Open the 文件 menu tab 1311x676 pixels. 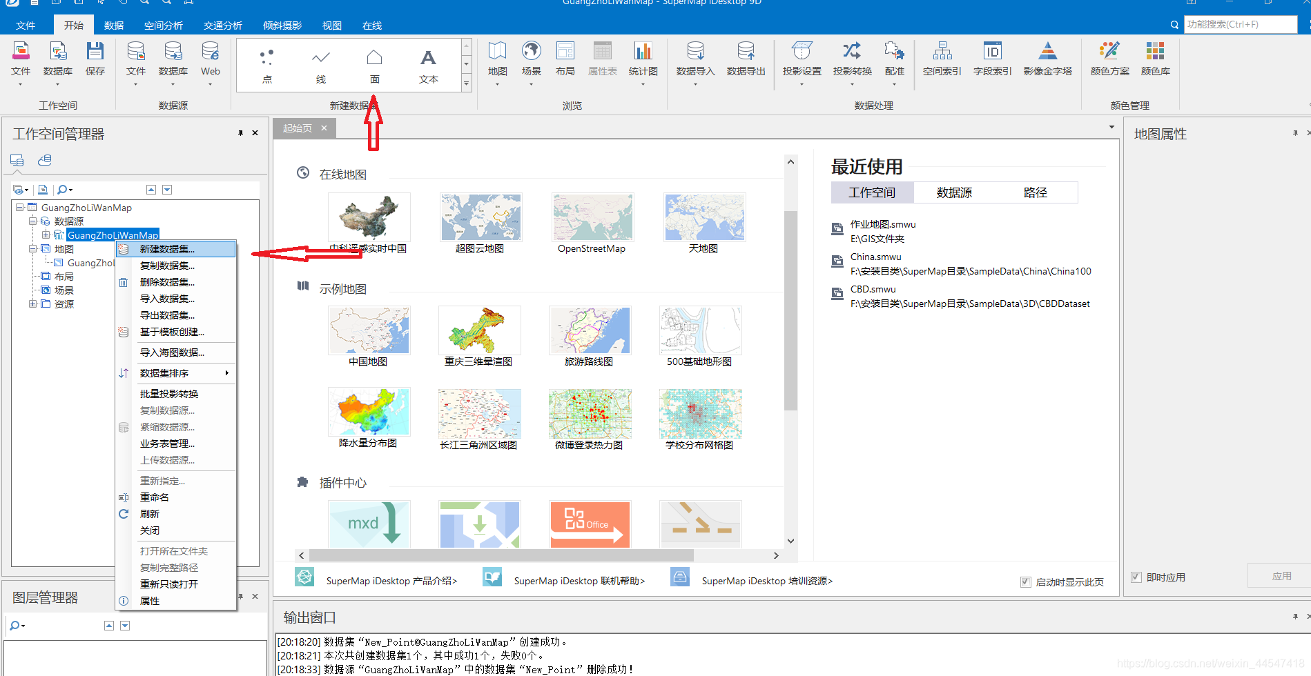[x=26, y=26]
